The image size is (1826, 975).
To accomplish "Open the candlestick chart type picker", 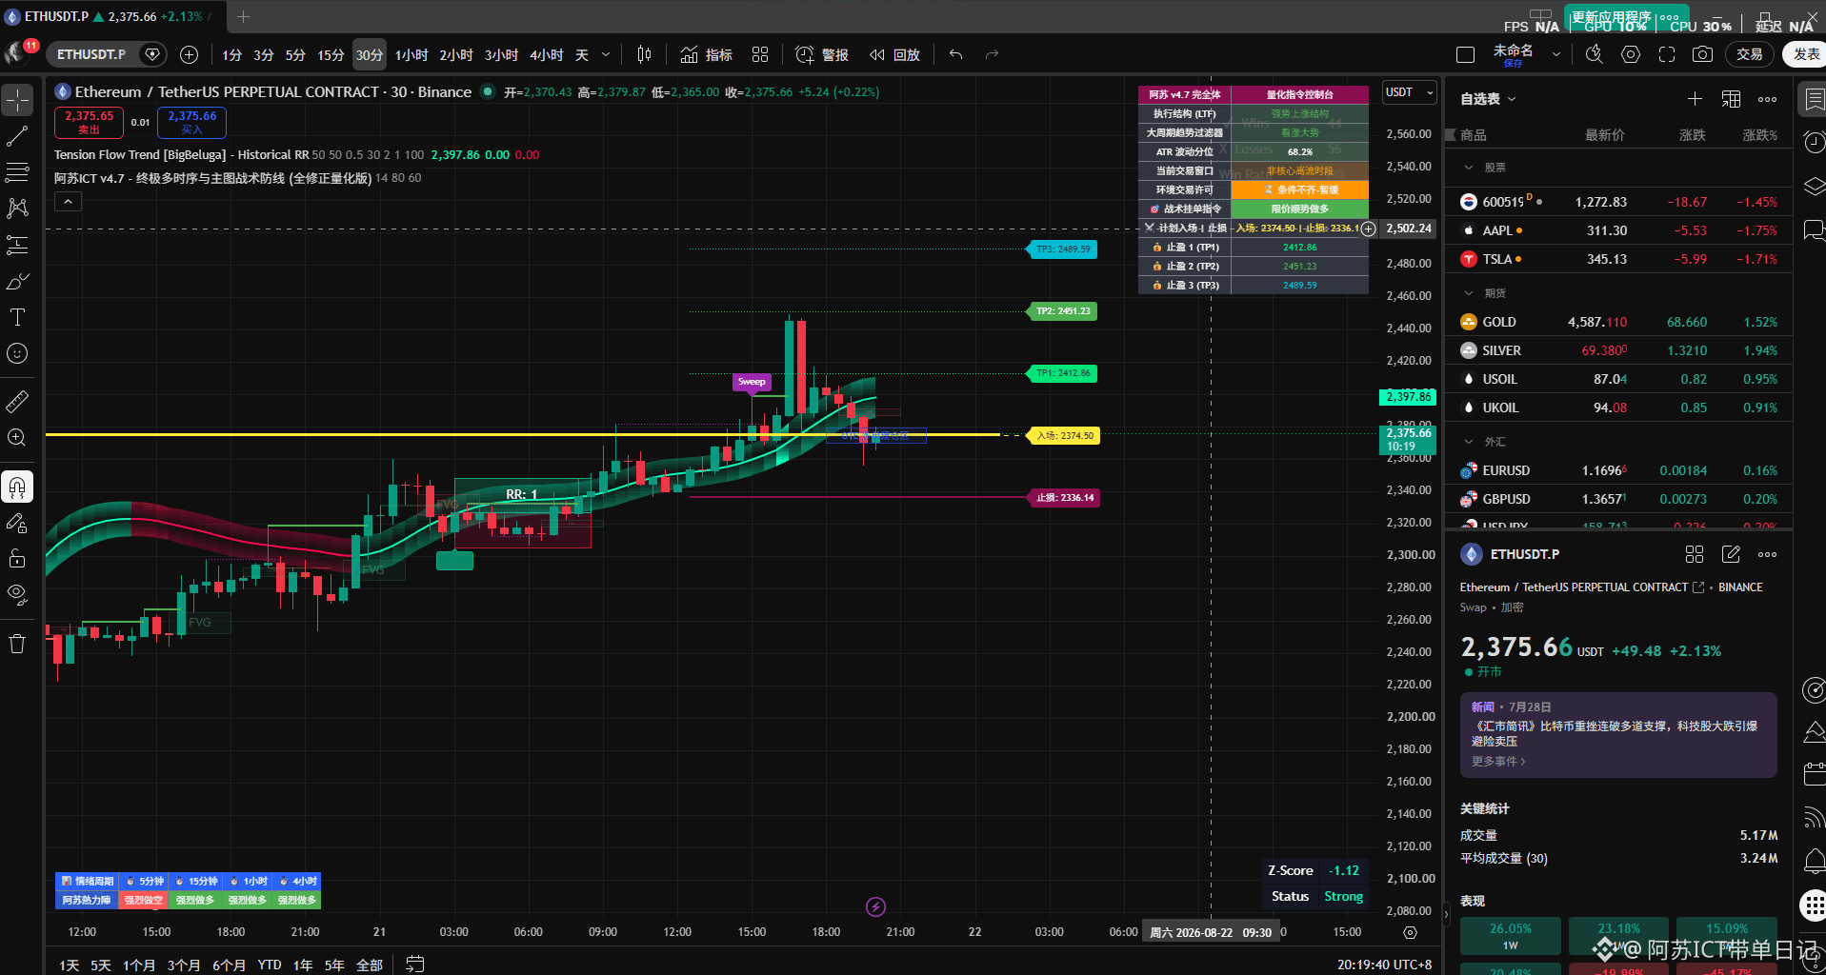I will (644, 54).
